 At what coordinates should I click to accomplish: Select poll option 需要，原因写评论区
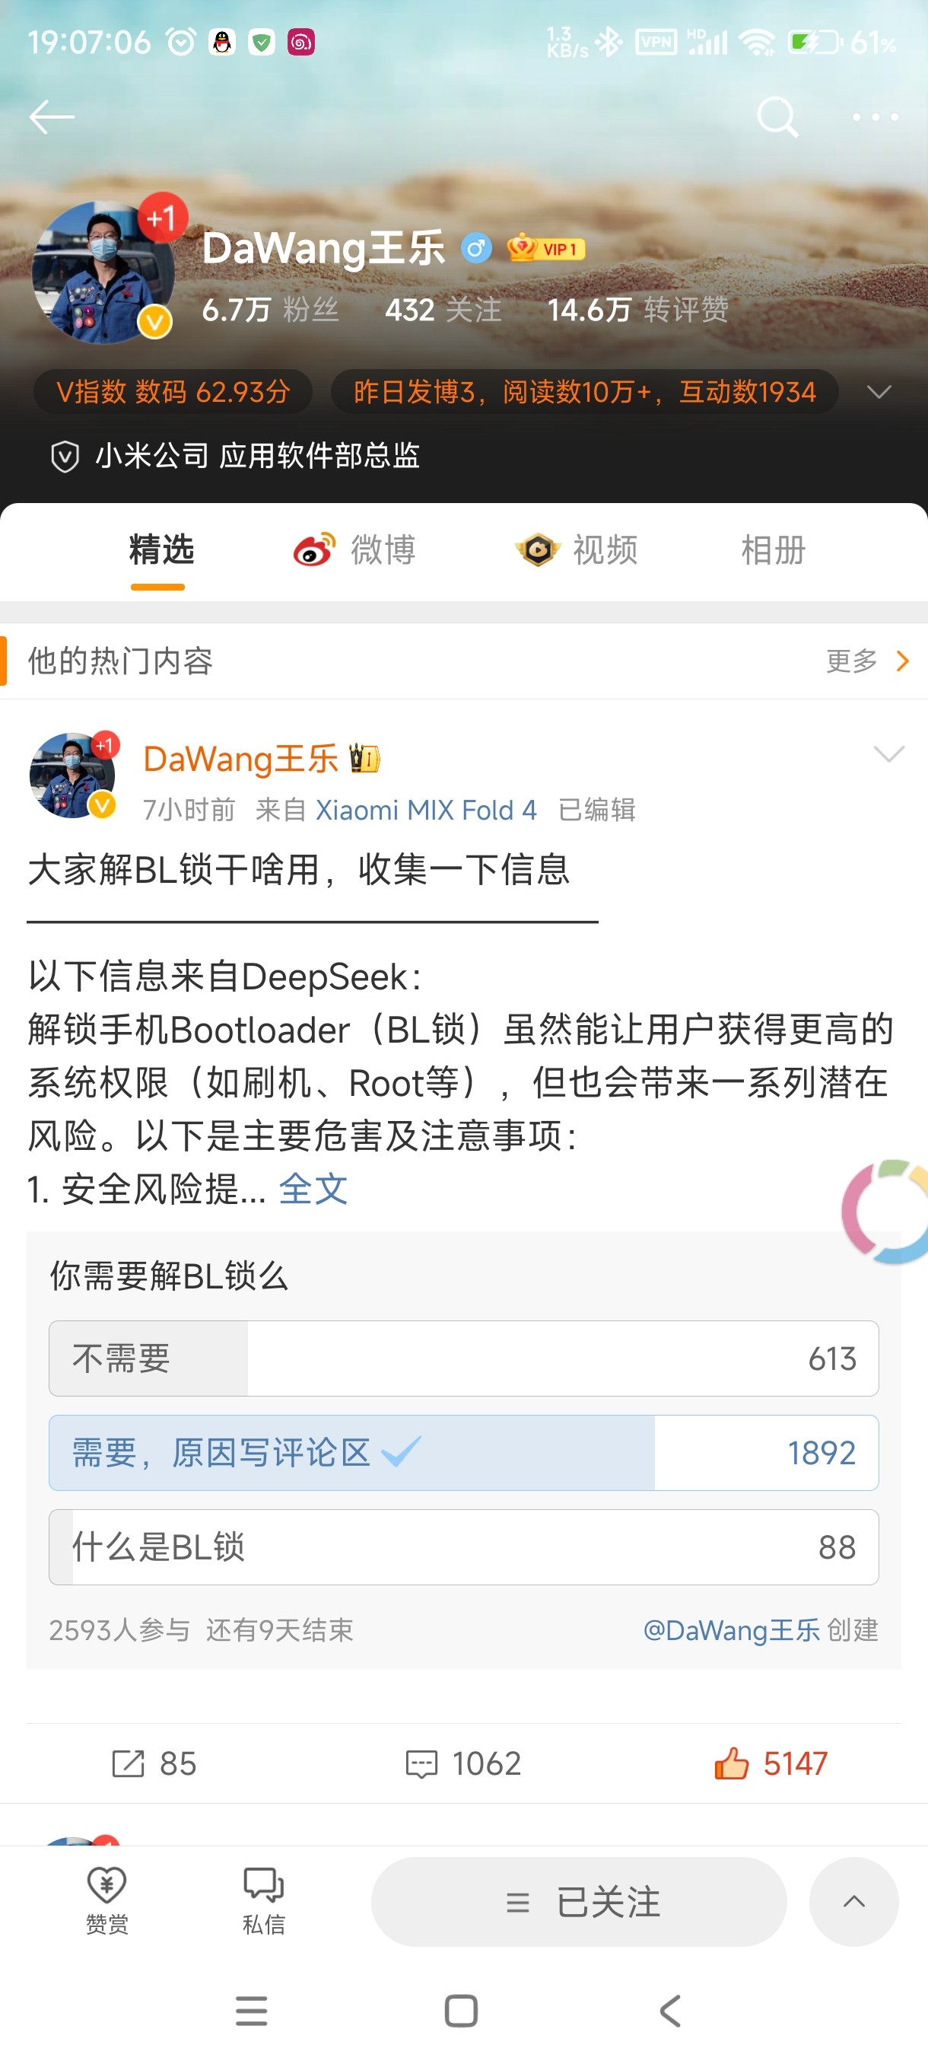[463, 1453]
